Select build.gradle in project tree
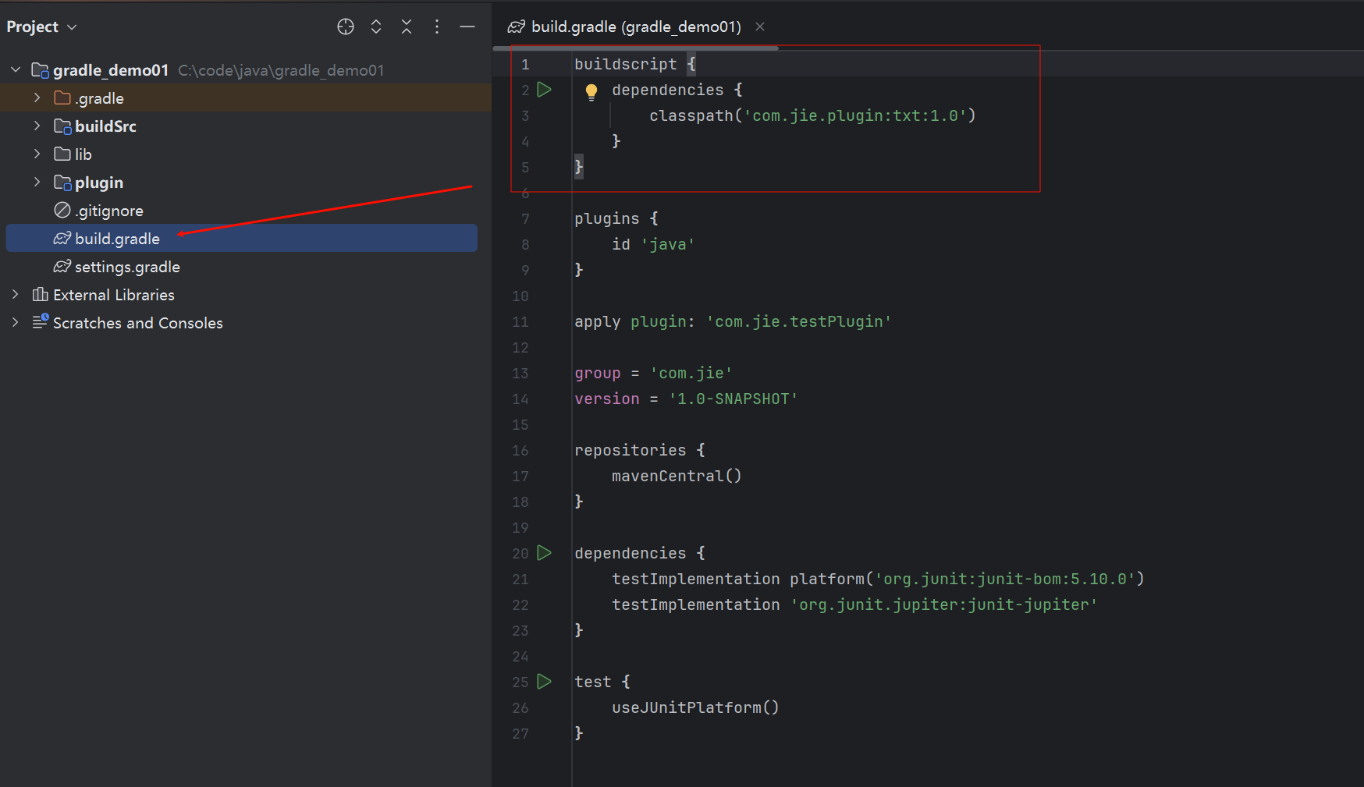This screenshot has width=1364, height=787. 241,238
